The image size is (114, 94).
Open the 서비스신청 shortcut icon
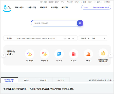[44, 54]
